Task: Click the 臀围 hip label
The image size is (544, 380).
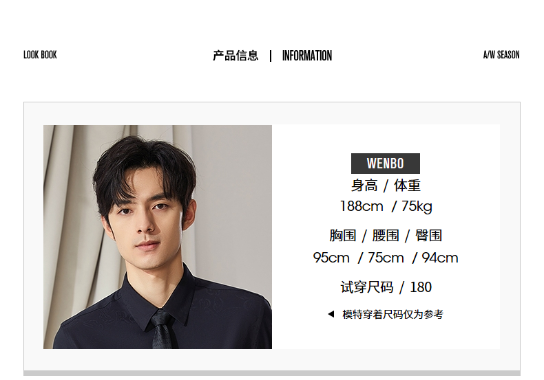Action: [x=428, y=236]
